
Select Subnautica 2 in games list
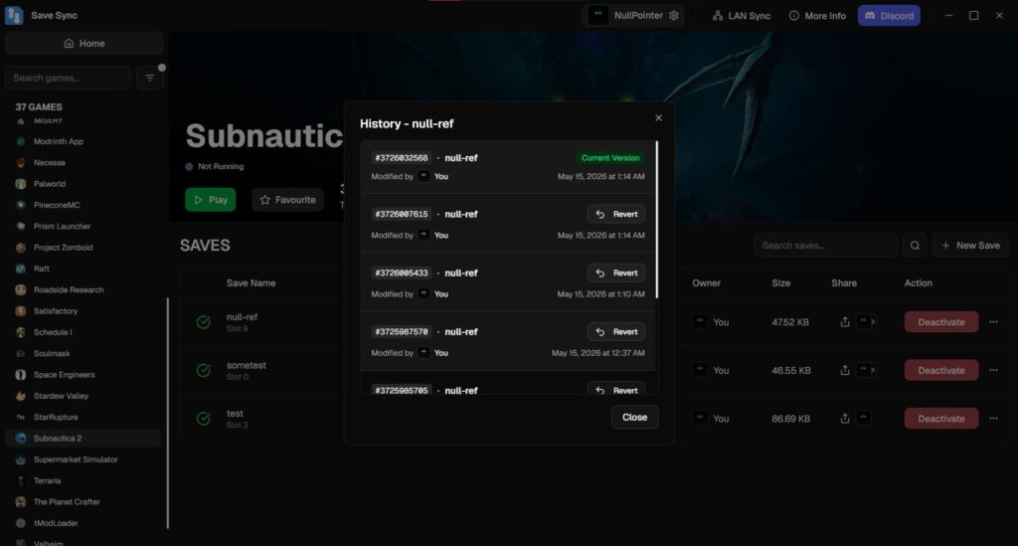pos(84,439)
